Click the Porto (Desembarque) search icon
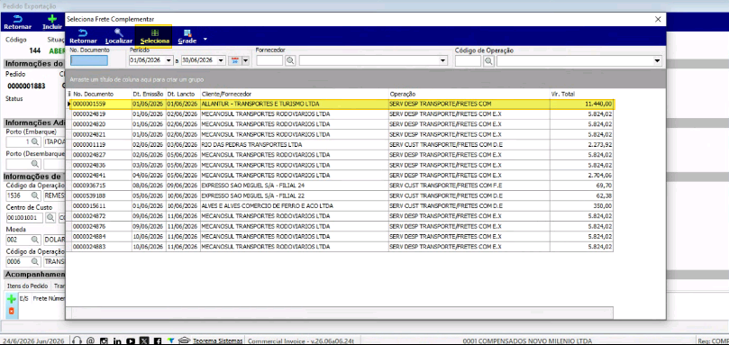The width and height of the screenshot is (729, 345). tap(35, 164)
